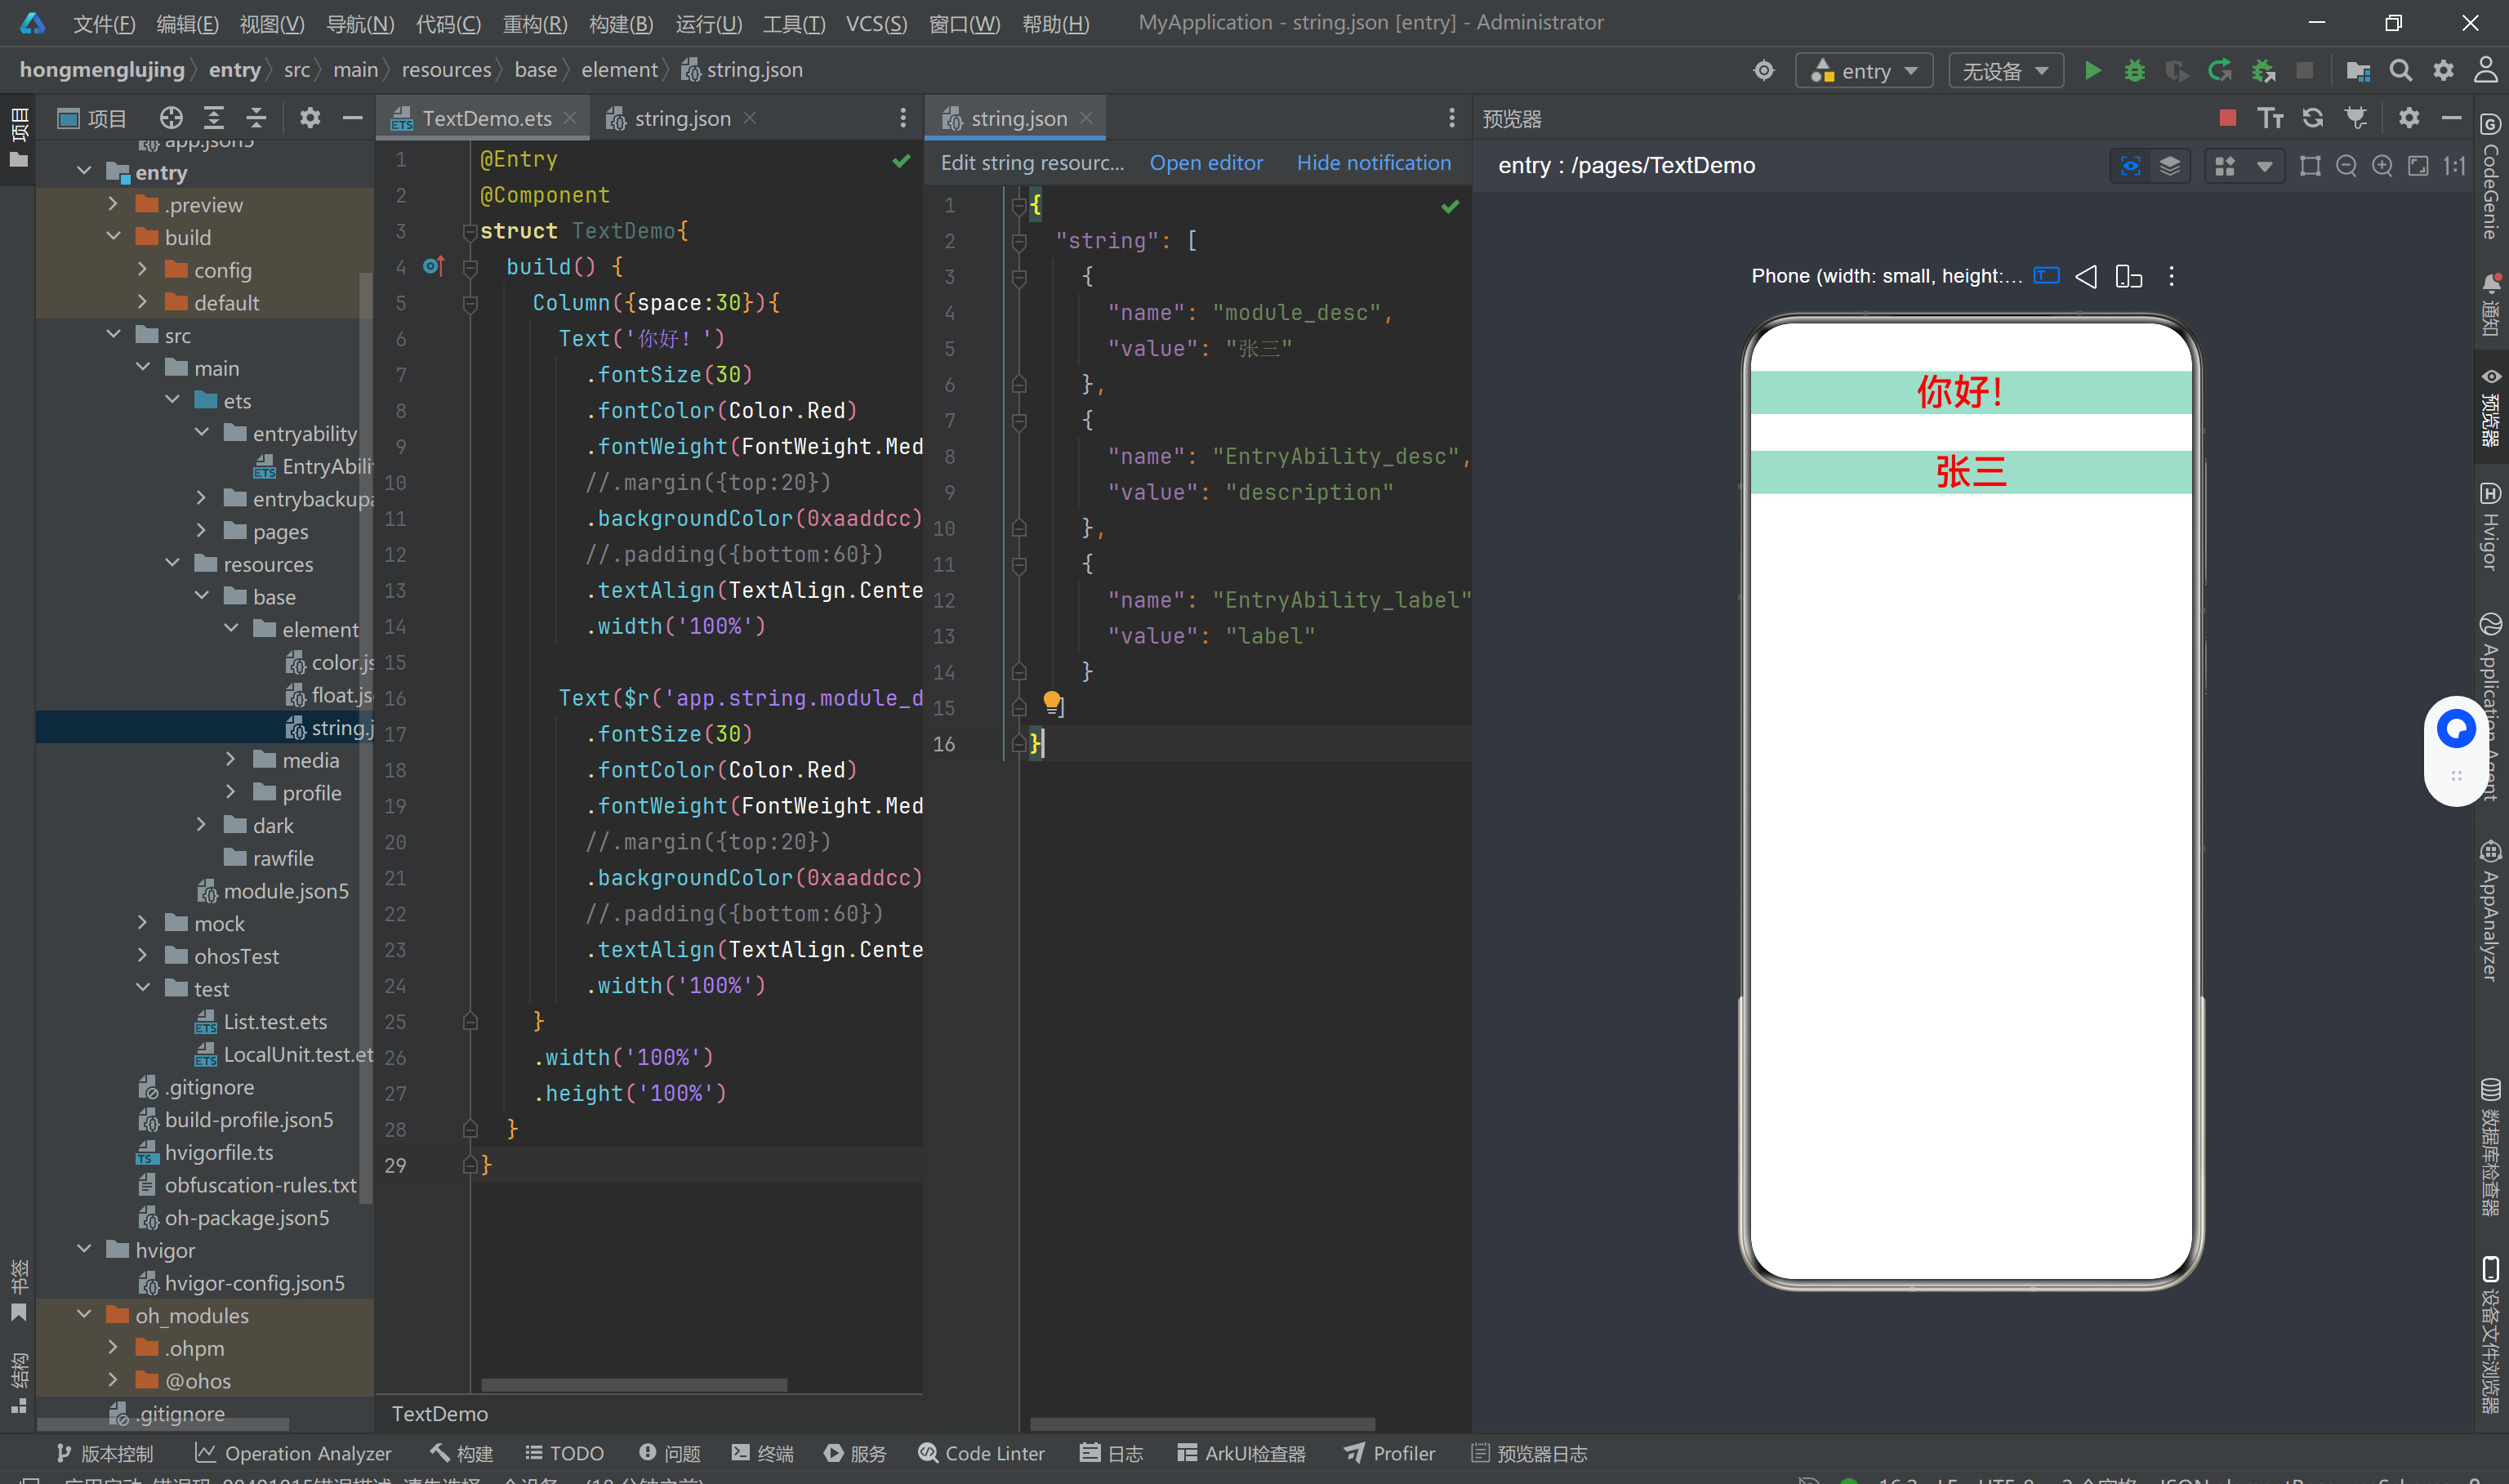Click Open editor link

(1206, 163)
